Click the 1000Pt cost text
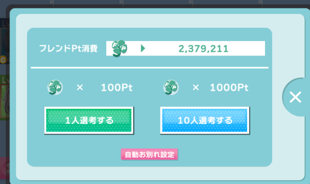 pos(229,88)
